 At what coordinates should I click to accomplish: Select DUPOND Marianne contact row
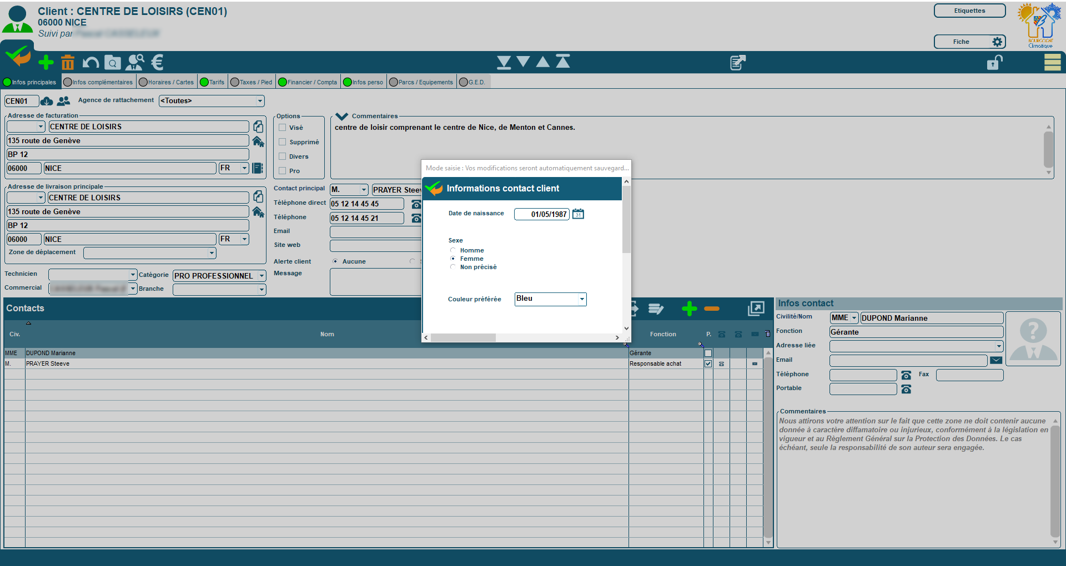(x=383, y=353)
